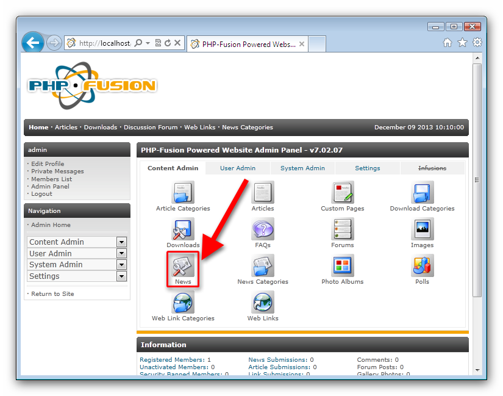Open the System Admin dropdown arrow
Screen dimensions: 503x396
[x=121, y=265]
